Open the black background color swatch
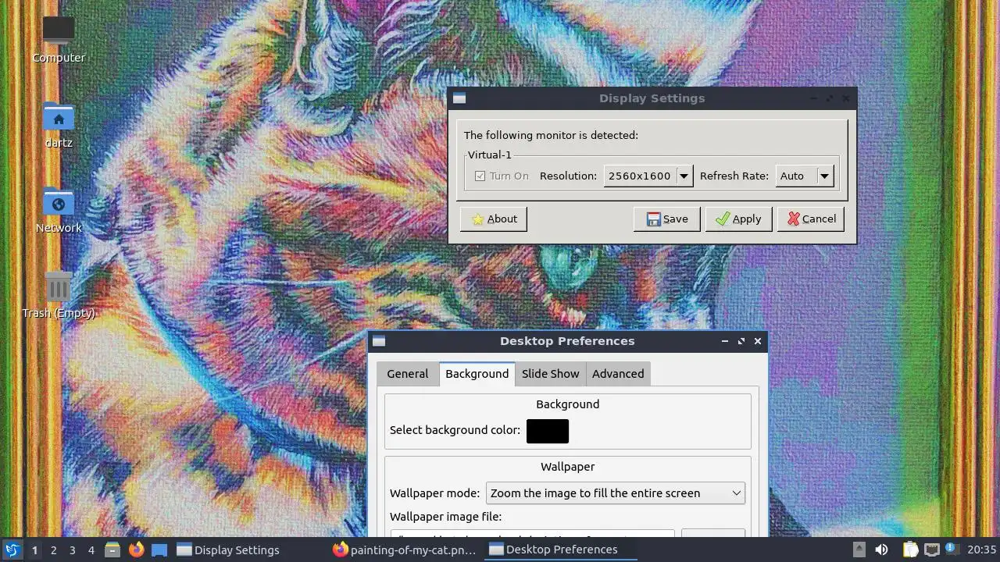This screenshot has height=562, width=1000. [547, 431]
